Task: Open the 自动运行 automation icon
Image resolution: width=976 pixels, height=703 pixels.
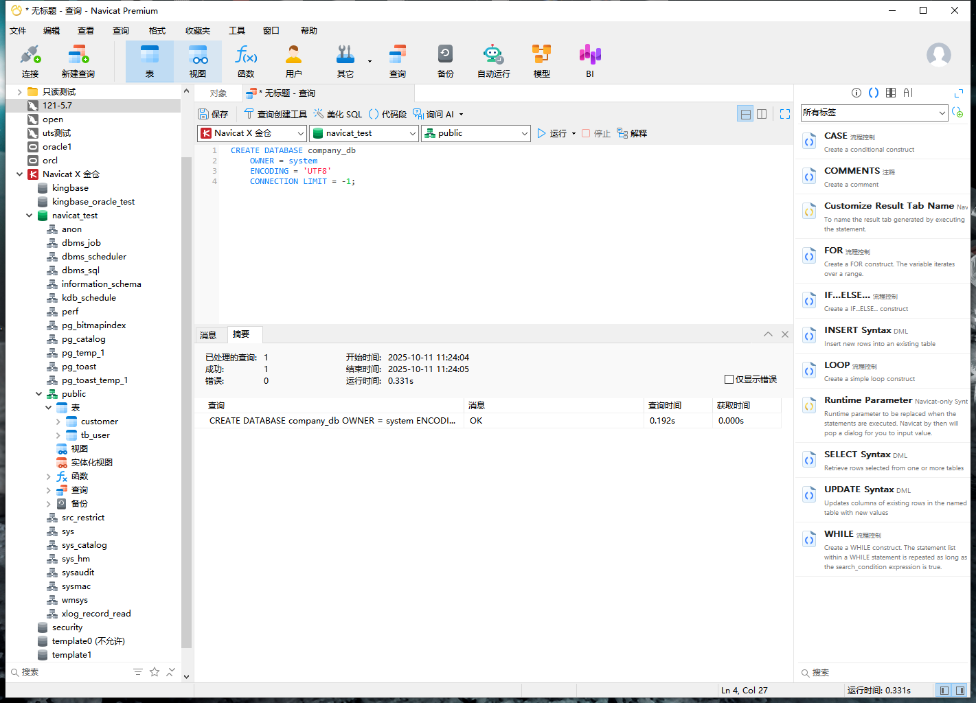Action: tap(494, 61)
